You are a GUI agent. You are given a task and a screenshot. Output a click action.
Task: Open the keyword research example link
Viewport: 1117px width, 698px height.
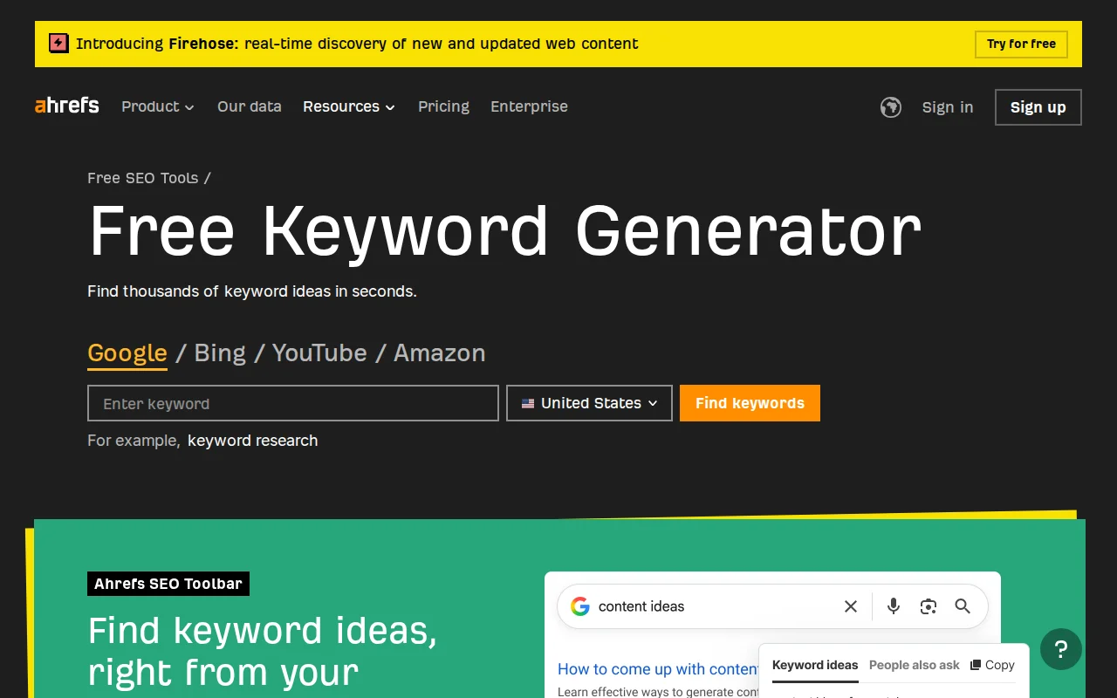[252, 441]
